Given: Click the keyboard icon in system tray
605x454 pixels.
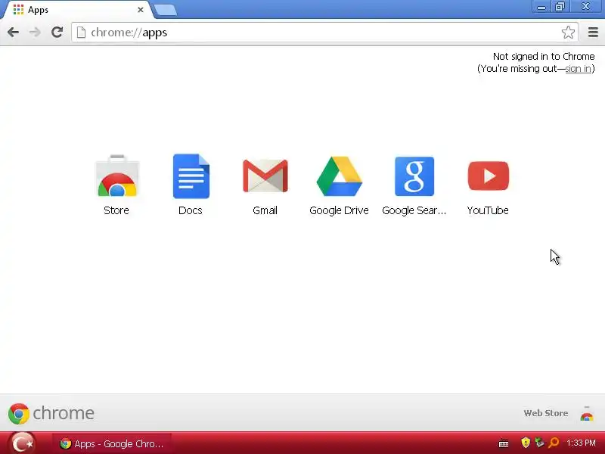Looking at the screenshot, I should pyautogui.click(x=504, y=443).
